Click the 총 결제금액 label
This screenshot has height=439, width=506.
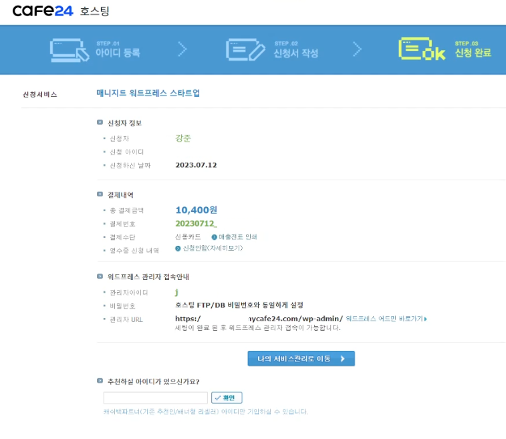(126, 210)
